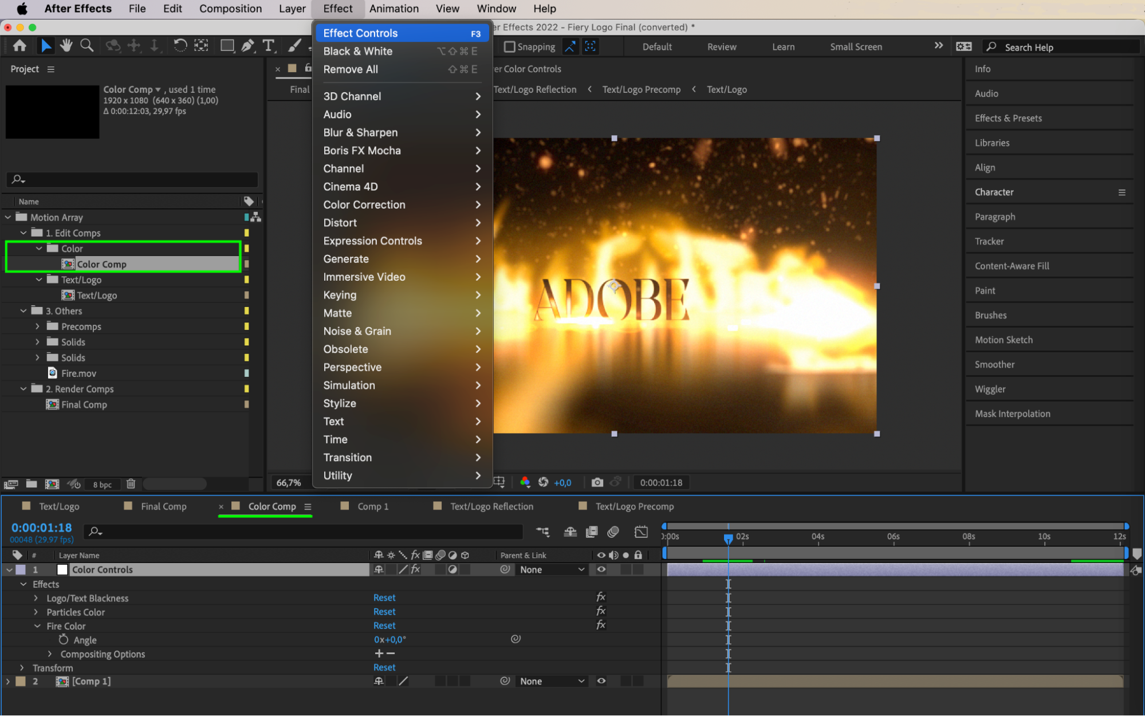The width and height of the screenshot is (1145, 716).
Task: Expand Compositing Options group
Action: 50,654
